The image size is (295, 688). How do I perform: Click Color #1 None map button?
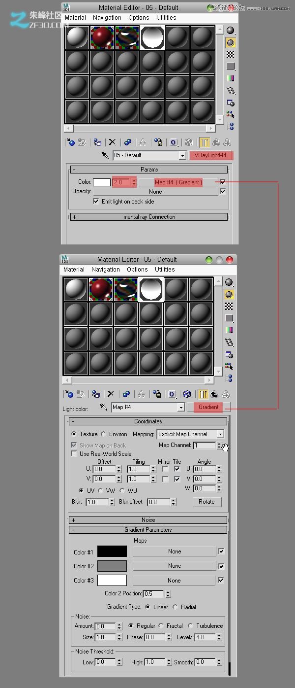tap(175, 552)
